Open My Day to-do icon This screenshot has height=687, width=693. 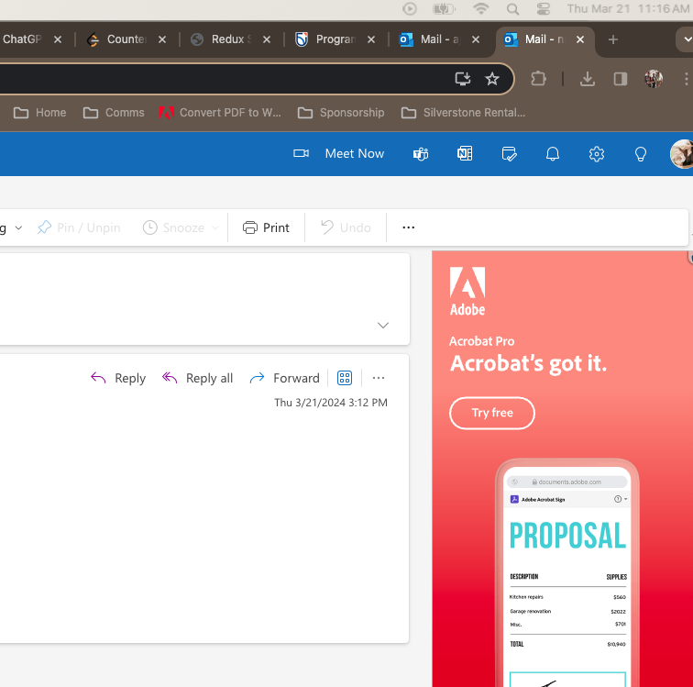click(509, 154)
